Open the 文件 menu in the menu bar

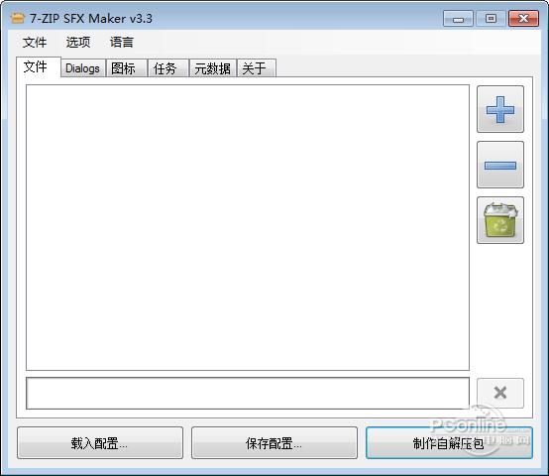[x=35, y=43]
